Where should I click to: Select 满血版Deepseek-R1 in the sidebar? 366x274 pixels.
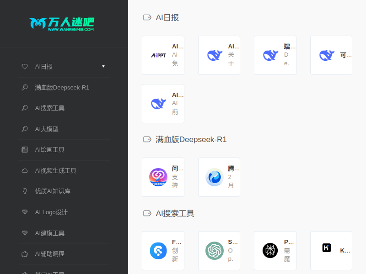[62, 87]
